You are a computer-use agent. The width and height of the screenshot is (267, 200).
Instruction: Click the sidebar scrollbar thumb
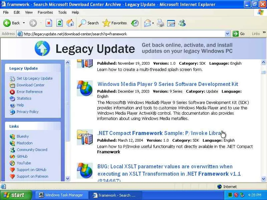point(68,103)
